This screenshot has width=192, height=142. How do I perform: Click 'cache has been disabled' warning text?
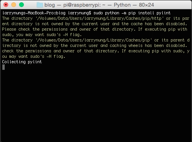(x=159, y=24)
